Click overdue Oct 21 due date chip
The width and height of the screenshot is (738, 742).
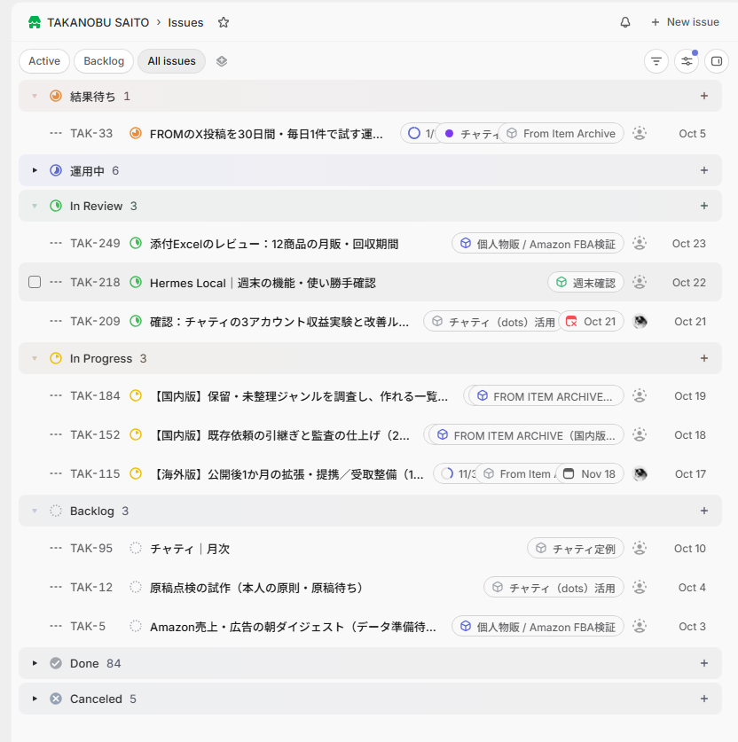pyautogui.click(x=592, y=321)
